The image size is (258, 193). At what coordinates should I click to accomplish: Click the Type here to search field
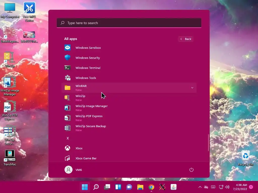[129, 23]
